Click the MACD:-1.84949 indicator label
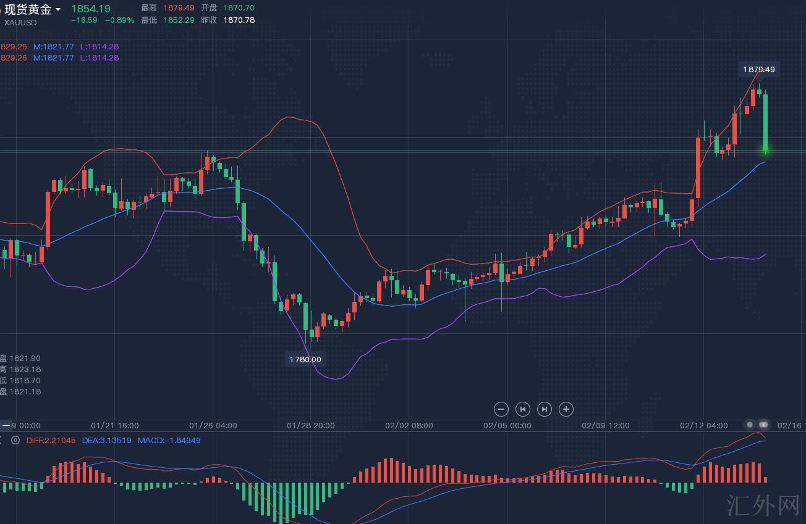806x524 pixels. tap(169, 441)
